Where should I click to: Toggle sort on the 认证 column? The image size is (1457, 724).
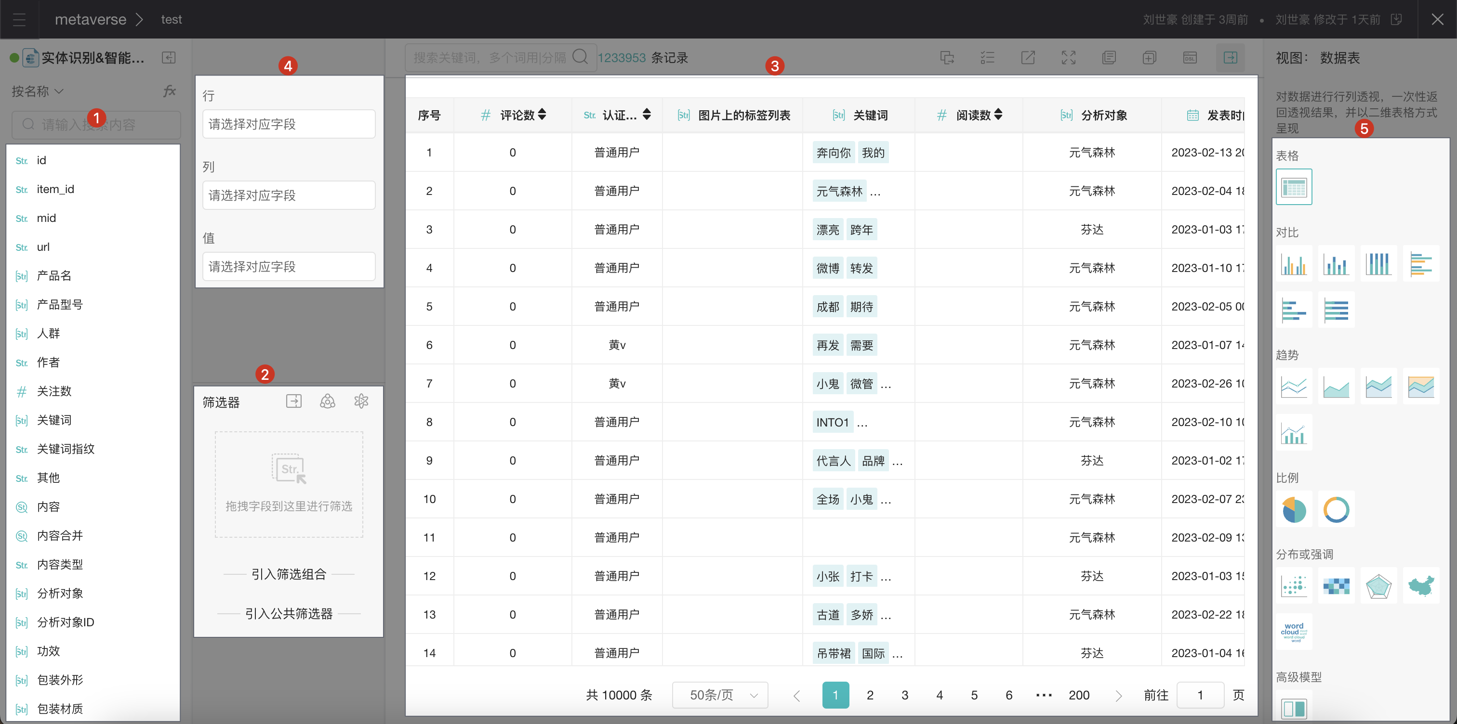click(x=647, y=115)
